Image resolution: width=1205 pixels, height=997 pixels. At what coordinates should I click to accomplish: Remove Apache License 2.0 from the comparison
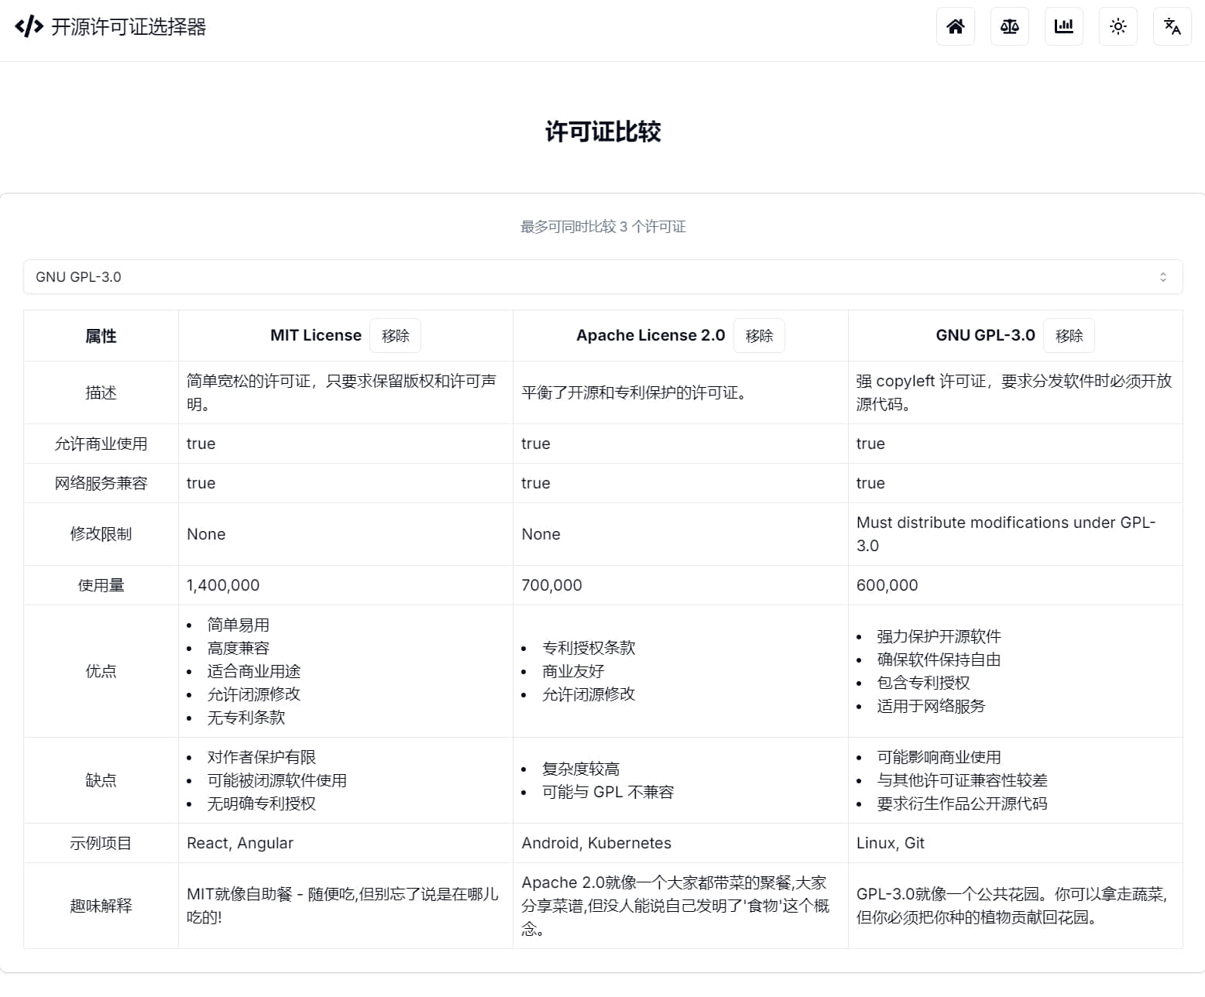coord(759,335)
